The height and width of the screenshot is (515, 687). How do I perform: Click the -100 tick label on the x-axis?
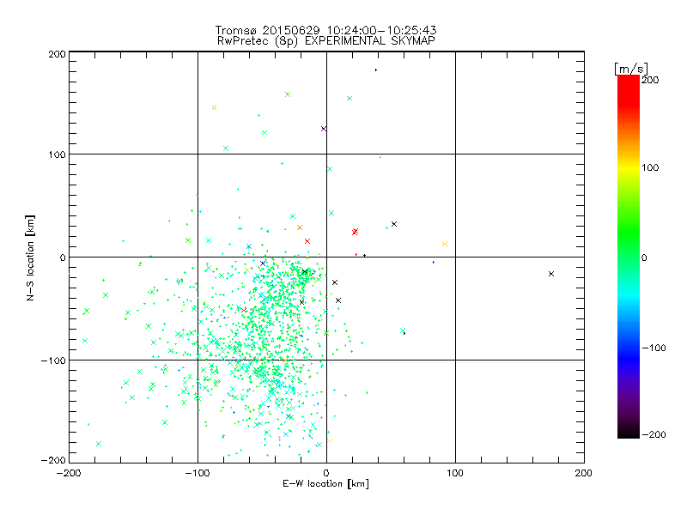198,472
